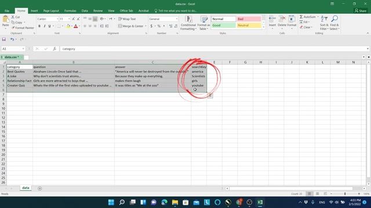The height and width of the screenshot is (208, 371).
Task: Apply the Good cell style
Action: (x=223, y=25)
